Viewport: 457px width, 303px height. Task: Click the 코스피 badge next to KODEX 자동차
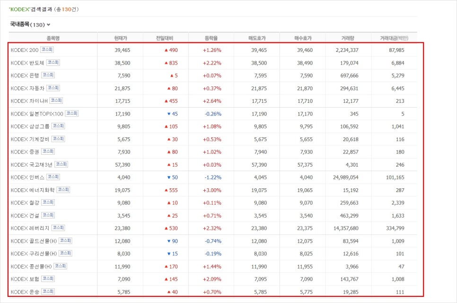coord(53,88)
